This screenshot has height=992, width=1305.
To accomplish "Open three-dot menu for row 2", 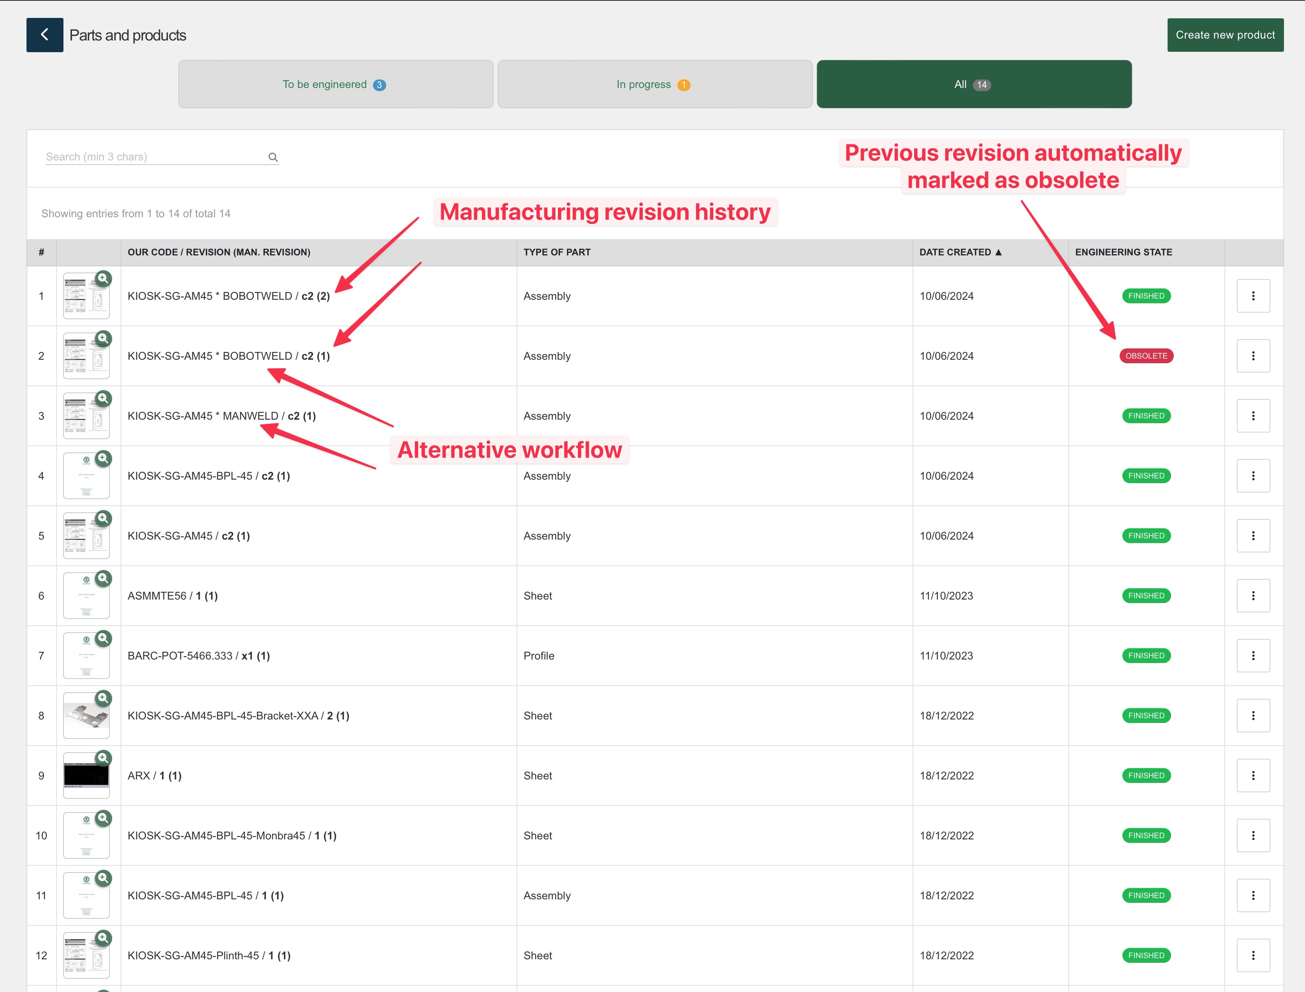I will [x=1252, y=356].
